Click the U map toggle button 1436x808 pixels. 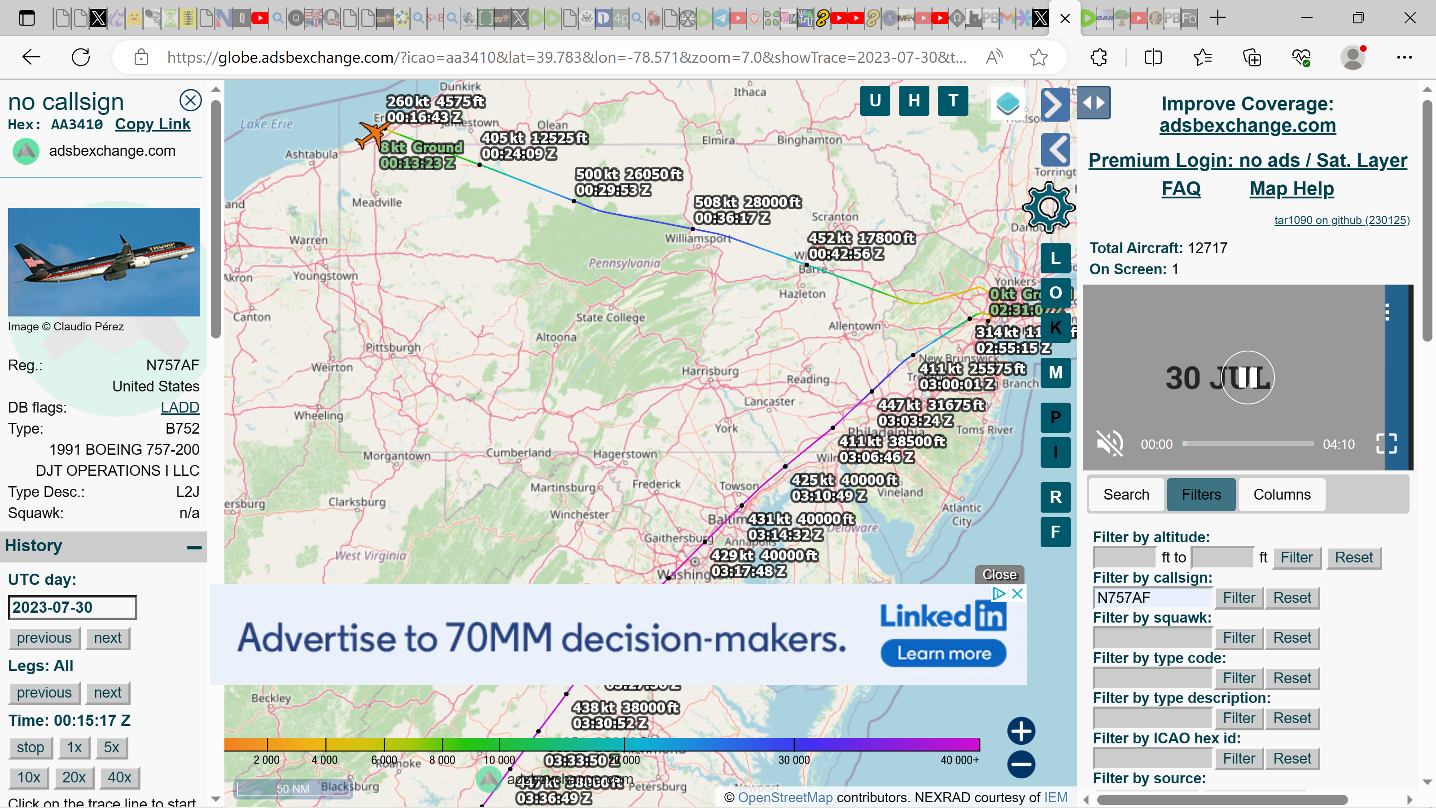875,101
